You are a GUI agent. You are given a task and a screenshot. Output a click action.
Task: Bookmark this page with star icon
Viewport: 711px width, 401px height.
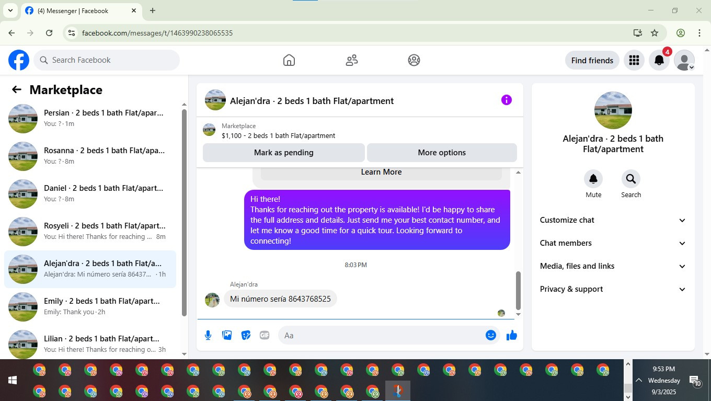pyautogui.click(x=655, y=33)
